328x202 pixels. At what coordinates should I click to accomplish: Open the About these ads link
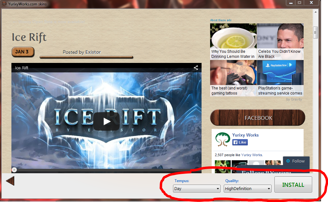click(x=221, y=20)
